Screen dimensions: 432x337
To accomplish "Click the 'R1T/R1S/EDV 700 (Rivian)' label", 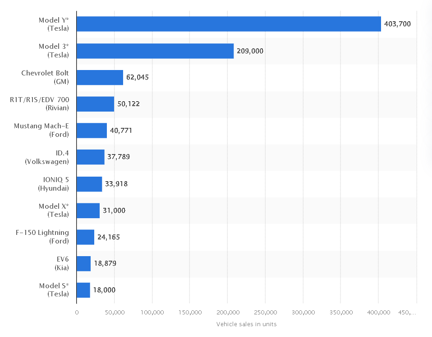I will (39, 104).
